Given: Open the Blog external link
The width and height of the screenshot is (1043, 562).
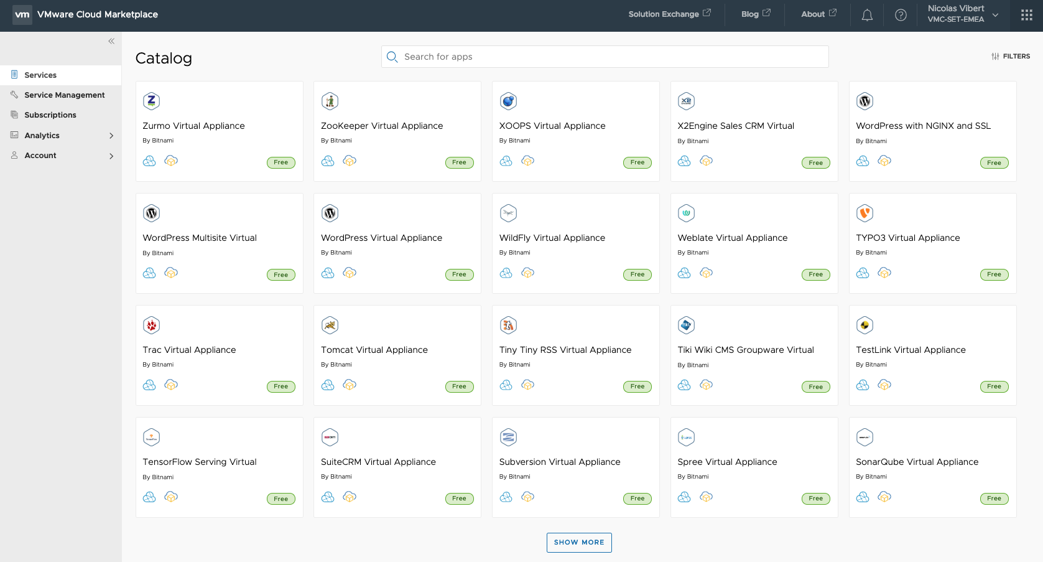Looking at the screenshot, I should click(755, 14).
